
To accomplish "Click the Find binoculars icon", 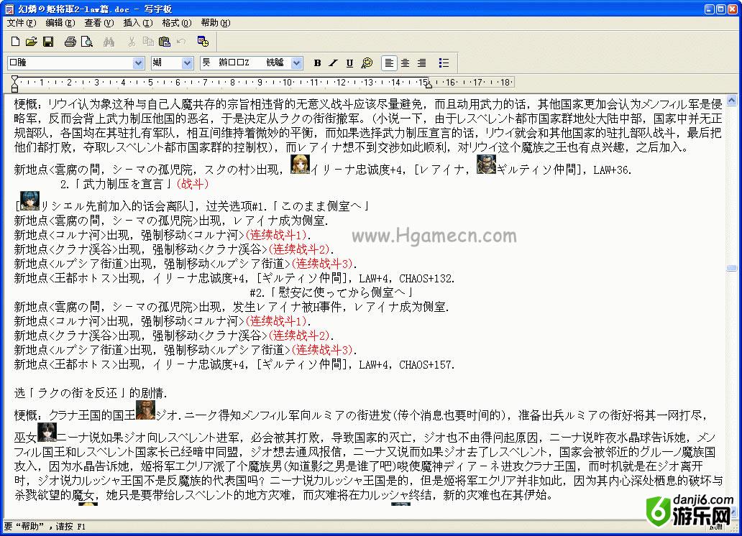I will coord(109,42).
